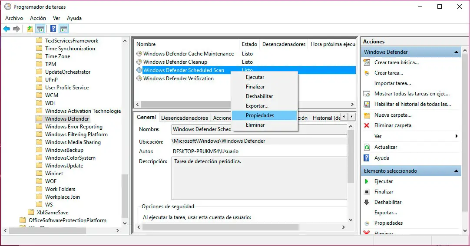The height and width of the screenshot is (246, 470).
Task: Click the green Actualizar refresh icon
Action: point(367,147)
